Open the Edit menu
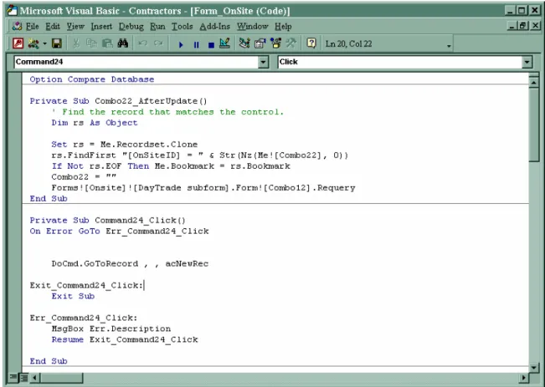This screenshot has width=545, height=387. 53,27
